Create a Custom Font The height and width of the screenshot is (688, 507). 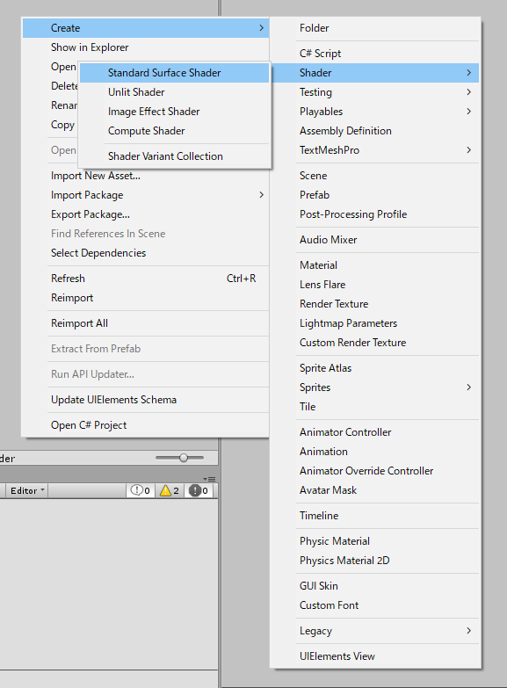tap(375, 605)
